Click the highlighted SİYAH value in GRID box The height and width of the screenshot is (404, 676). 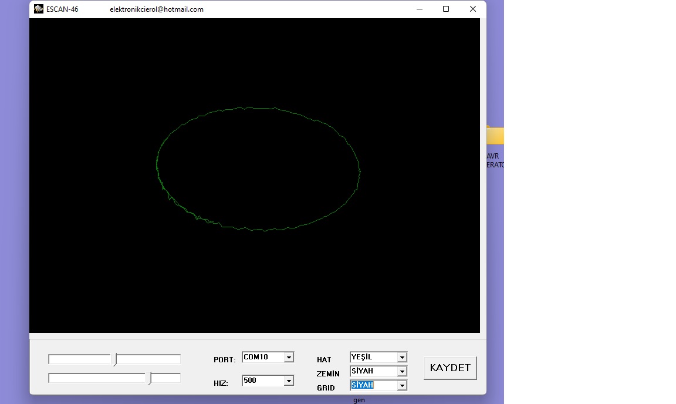click(362, 385)
